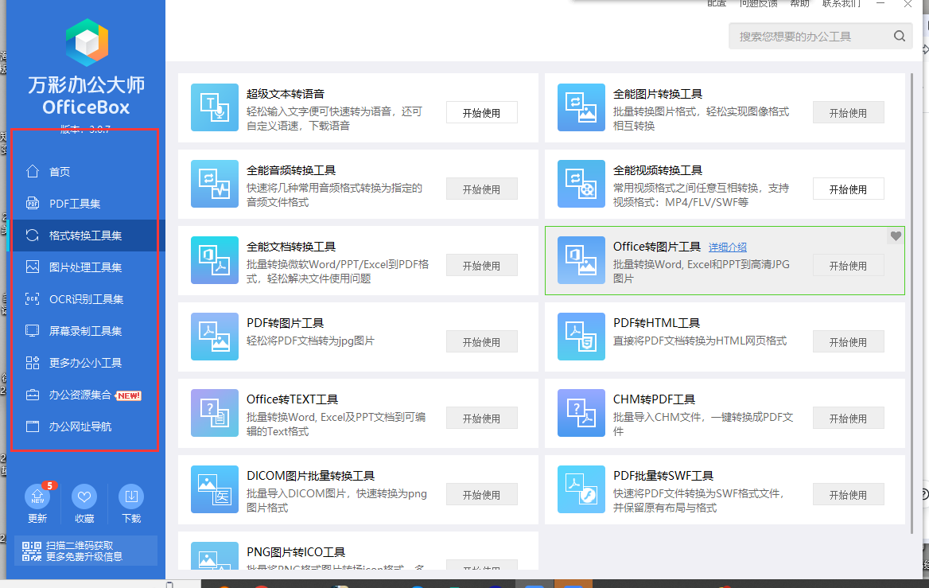Open 办公网址导航 sidebar section
929x588 pixels.
tap(84, 426)
